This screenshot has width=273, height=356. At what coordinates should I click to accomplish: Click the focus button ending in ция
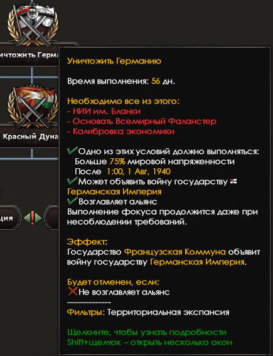click(10, 218)
